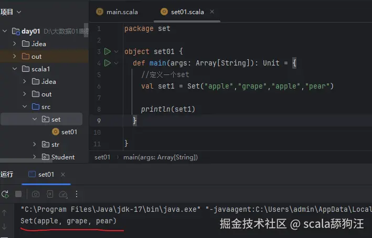Run main method from line 4 gutter

(108, 63)
